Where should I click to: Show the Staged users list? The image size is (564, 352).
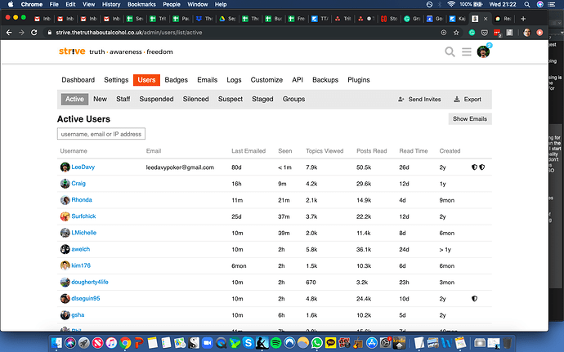[x=262, y=99]
